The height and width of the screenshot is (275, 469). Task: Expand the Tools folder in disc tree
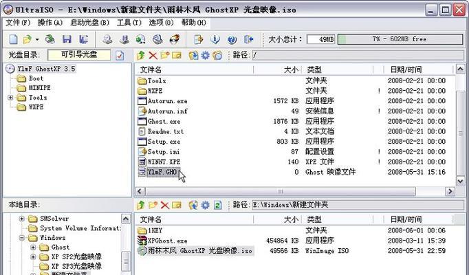point(10,98)
